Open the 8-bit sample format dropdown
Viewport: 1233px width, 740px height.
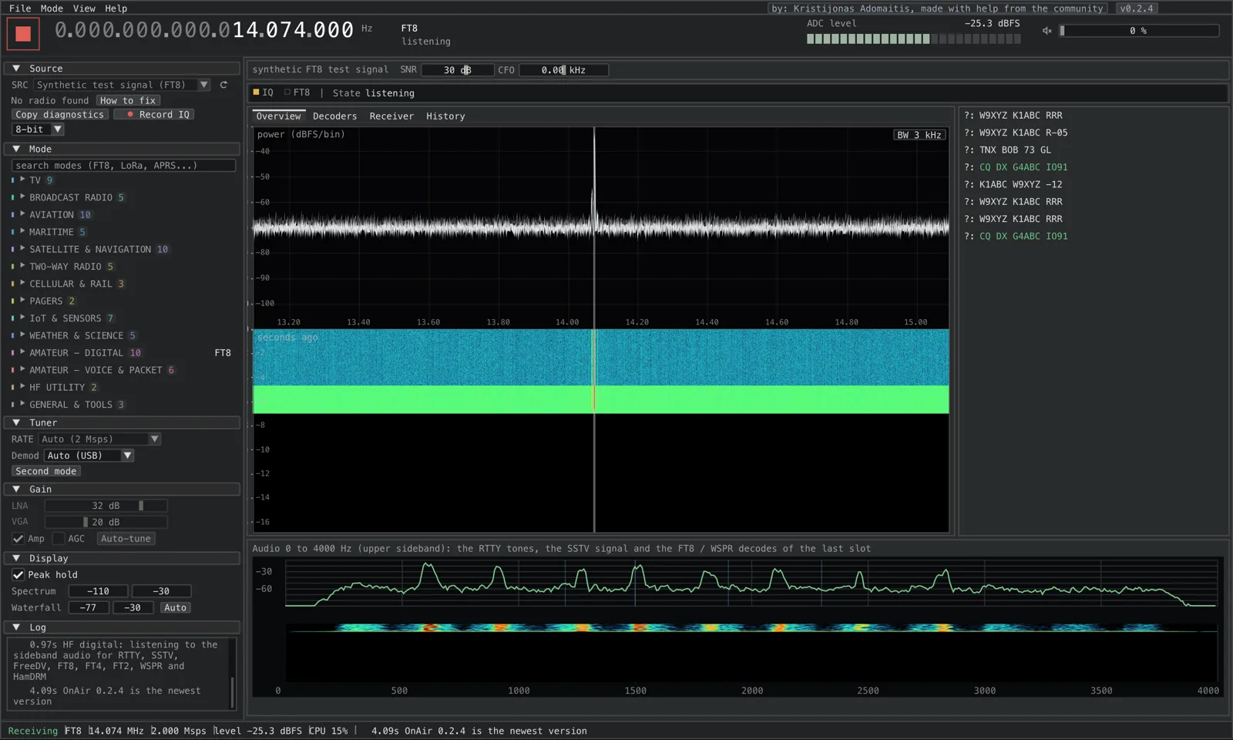pos(38,129)
